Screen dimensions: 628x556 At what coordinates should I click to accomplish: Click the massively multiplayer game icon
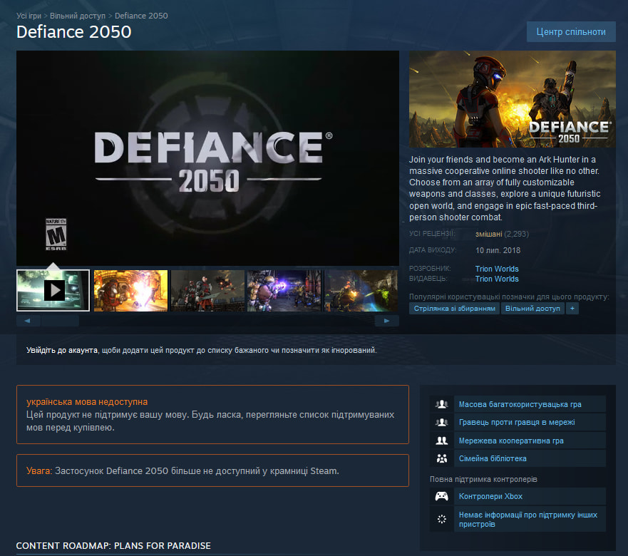442,404
